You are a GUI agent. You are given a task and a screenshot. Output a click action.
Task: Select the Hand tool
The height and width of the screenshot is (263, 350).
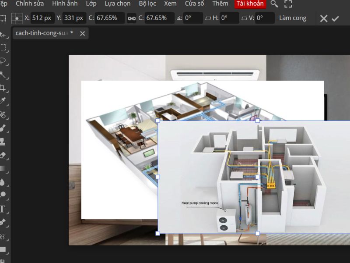point(3,261)
